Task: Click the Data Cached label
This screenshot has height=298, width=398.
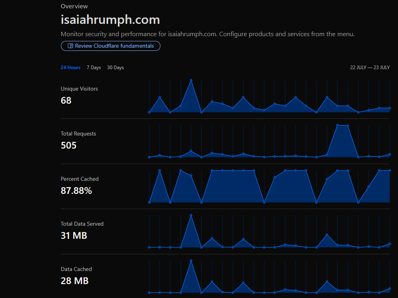Action: (x=76, y=269)
